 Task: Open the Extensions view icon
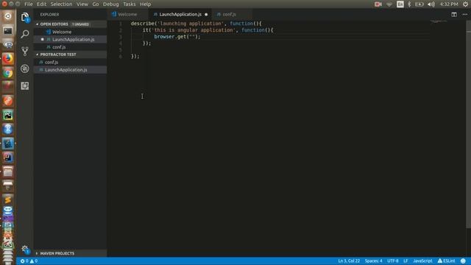[x=25, y=86]
